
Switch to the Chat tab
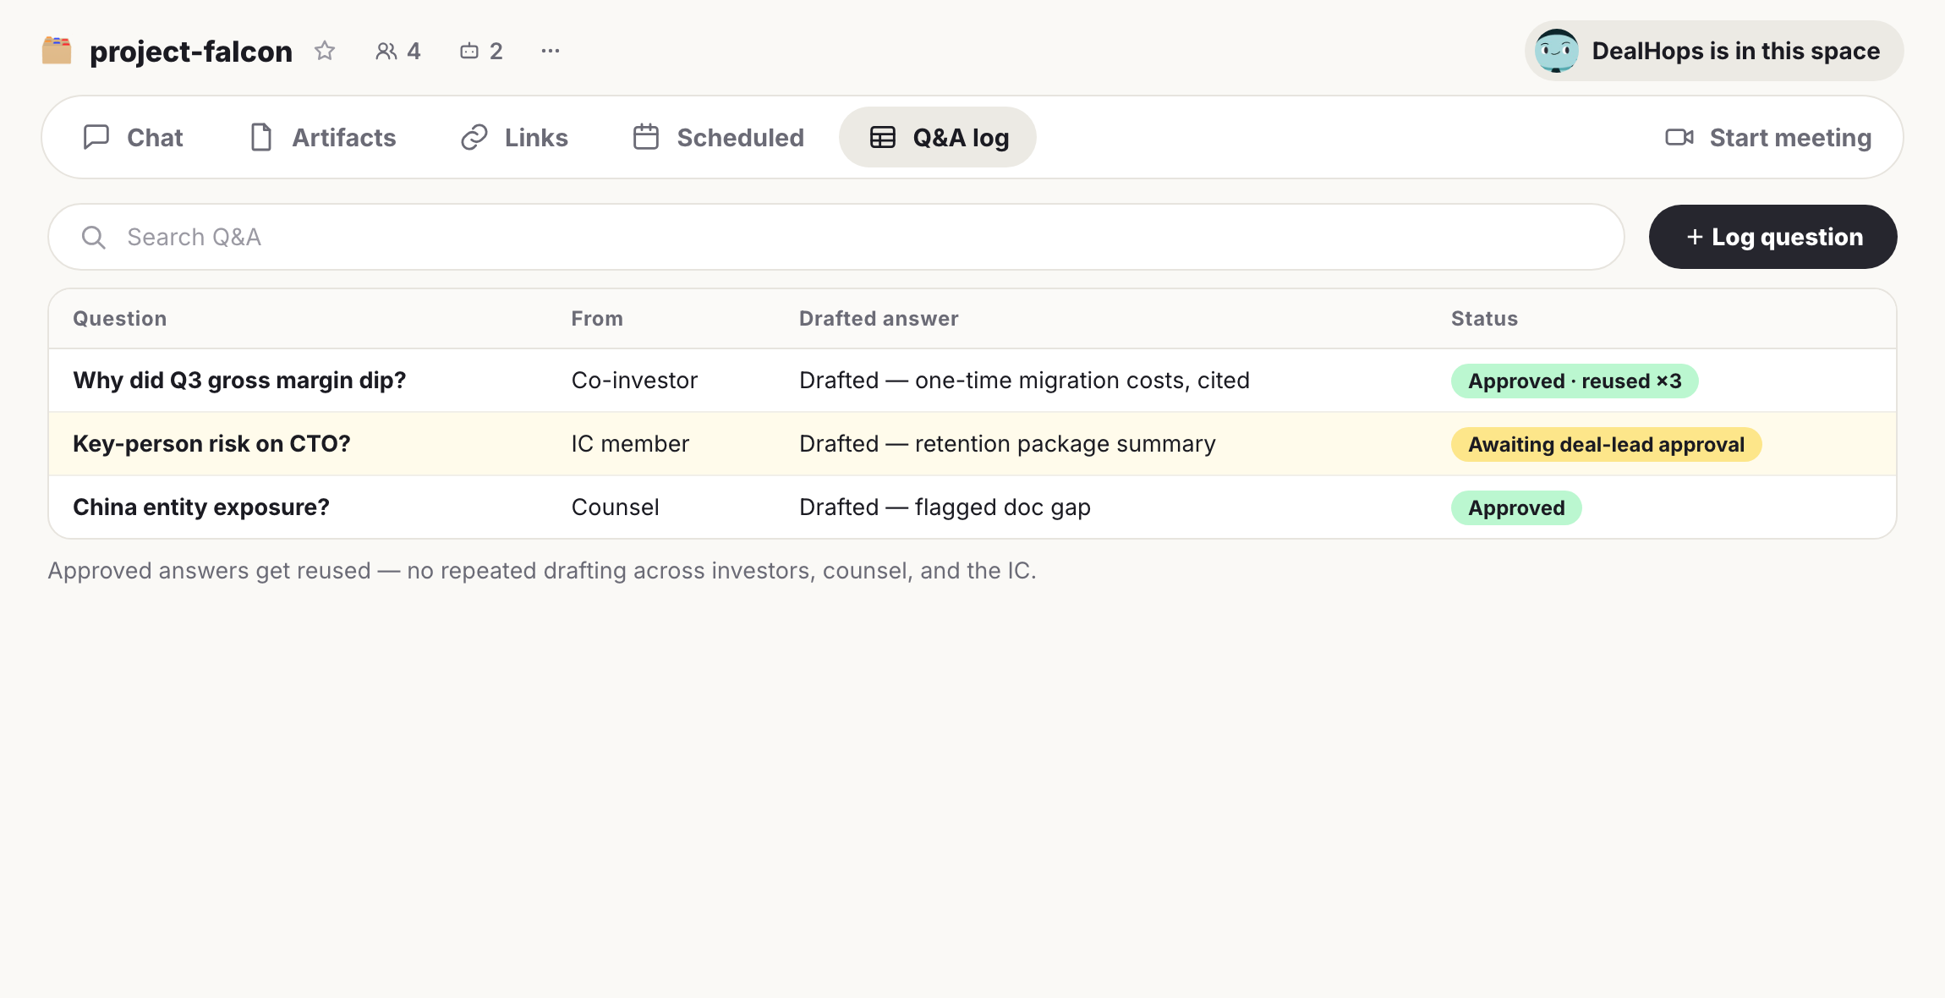pos(133,137)
